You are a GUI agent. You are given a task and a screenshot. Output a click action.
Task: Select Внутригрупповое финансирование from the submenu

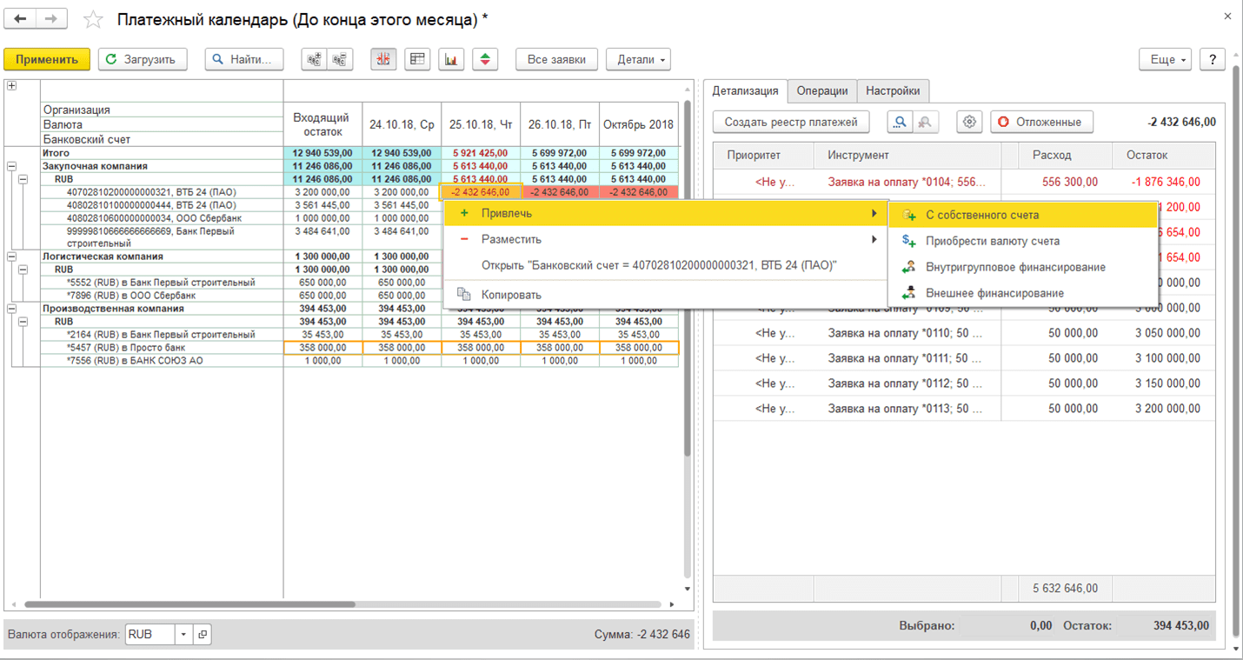(1015, 267)
